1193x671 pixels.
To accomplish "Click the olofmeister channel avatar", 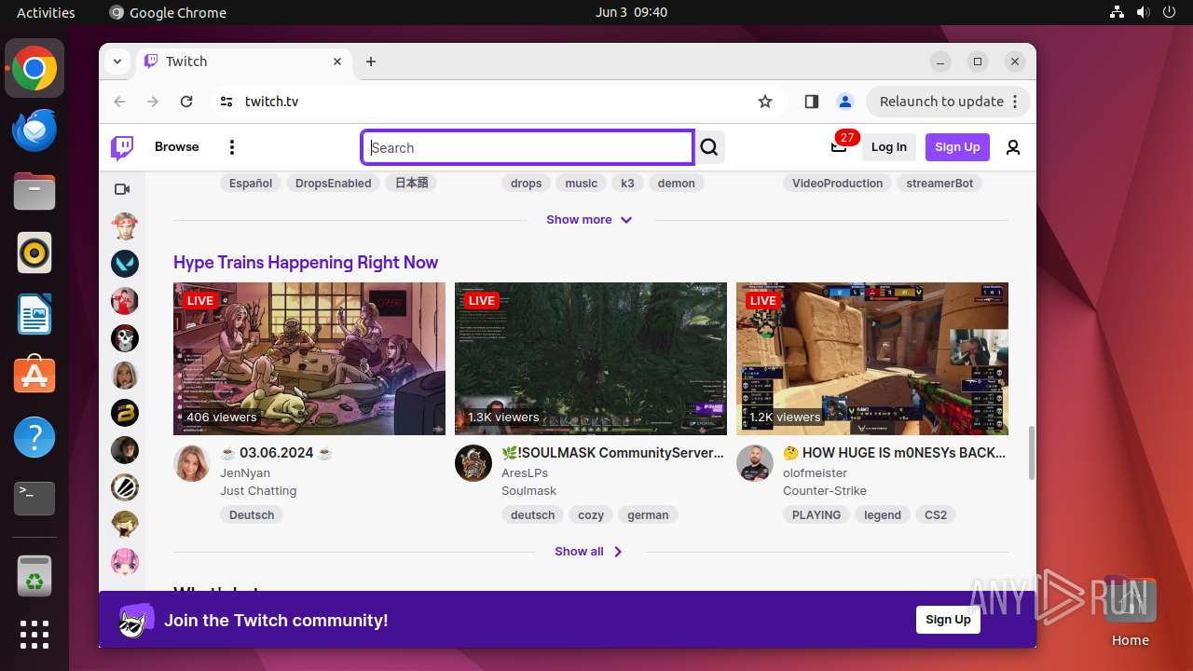I will (755, 463).
